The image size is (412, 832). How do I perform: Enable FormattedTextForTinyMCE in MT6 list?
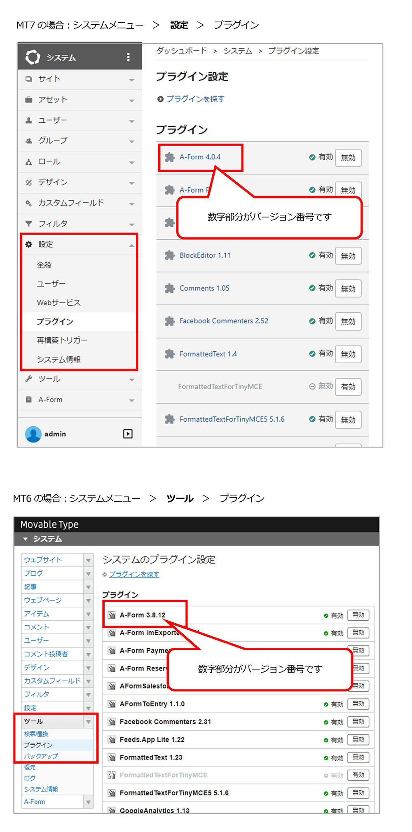pos(358,775)
